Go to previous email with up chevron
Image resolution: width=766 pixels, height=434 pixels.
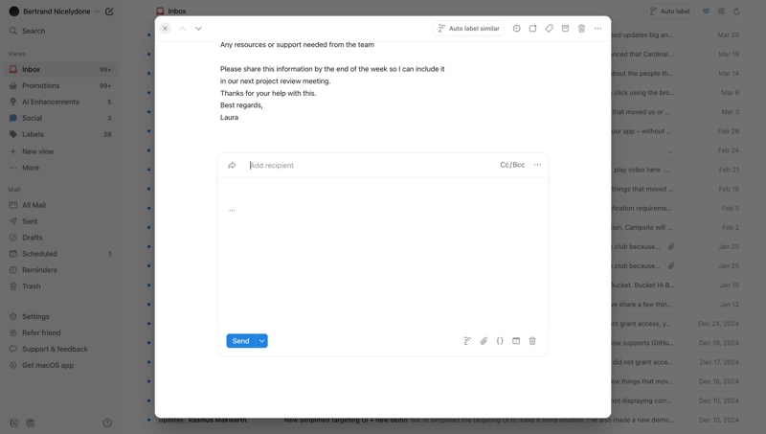pyautogui.click(x=182, y=29)
